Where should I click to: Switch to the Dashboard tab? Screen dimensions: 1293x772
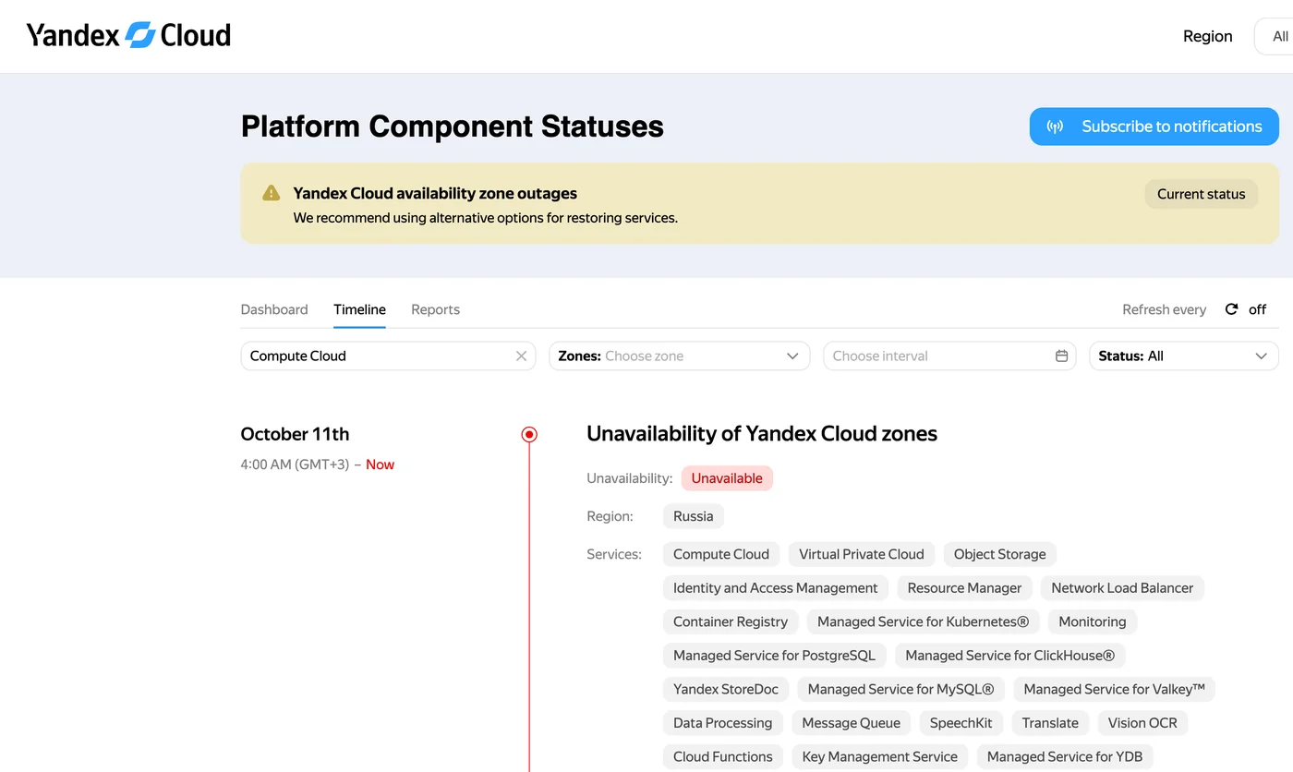click(x=274, y=309)
